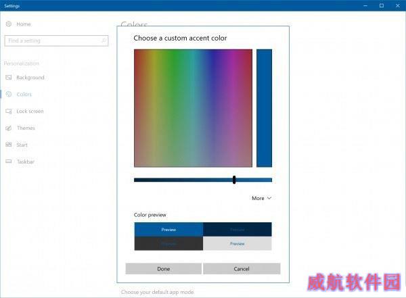406x298 pixels.
Task: Click the search magnifier icon
Action: click(104, 41)
